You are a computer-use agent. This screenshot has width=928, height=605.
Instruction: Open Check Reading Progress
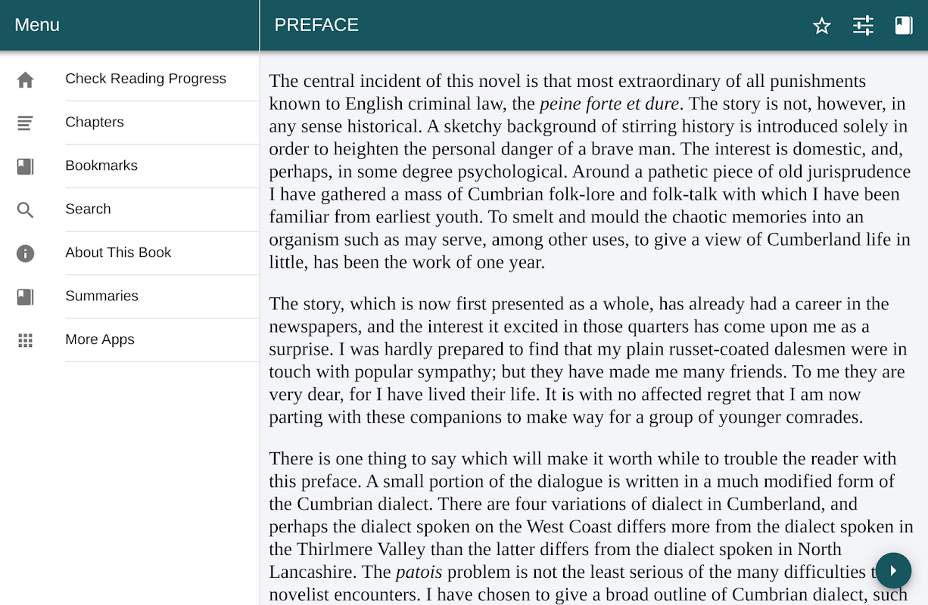(145, 79)
